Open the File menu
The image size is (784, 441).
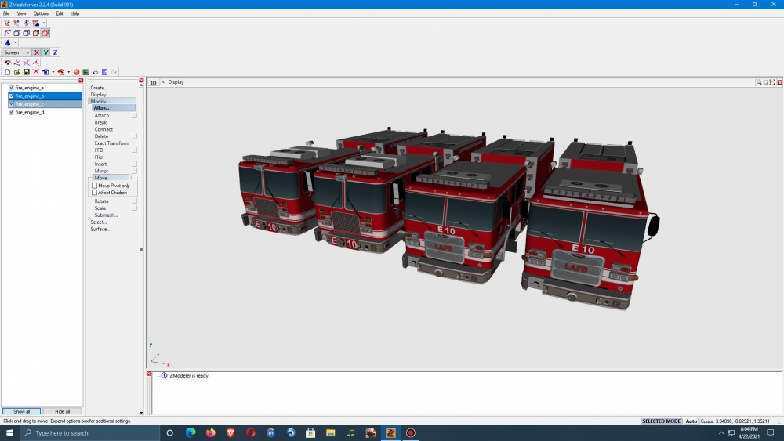click(x=6, y=13)
